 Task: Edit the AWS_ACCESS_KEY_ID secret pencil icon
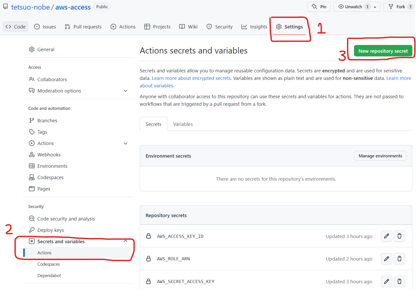(387, 236)
